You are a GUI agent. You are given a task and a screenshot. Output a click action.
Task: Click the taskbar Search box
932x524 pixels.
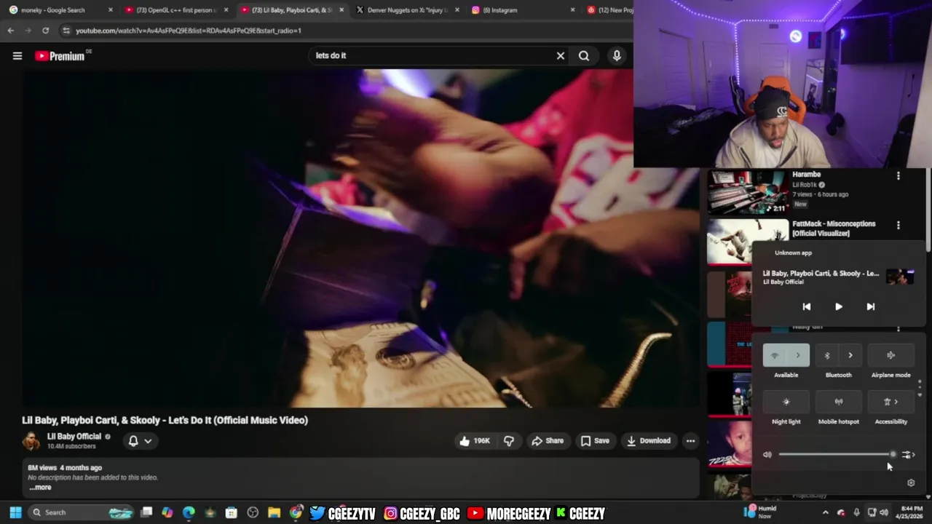pos(80,512)
